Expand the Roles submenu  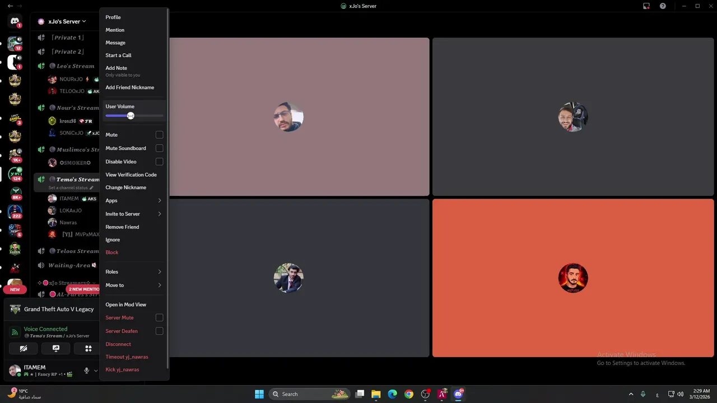(x=159, y=272)
